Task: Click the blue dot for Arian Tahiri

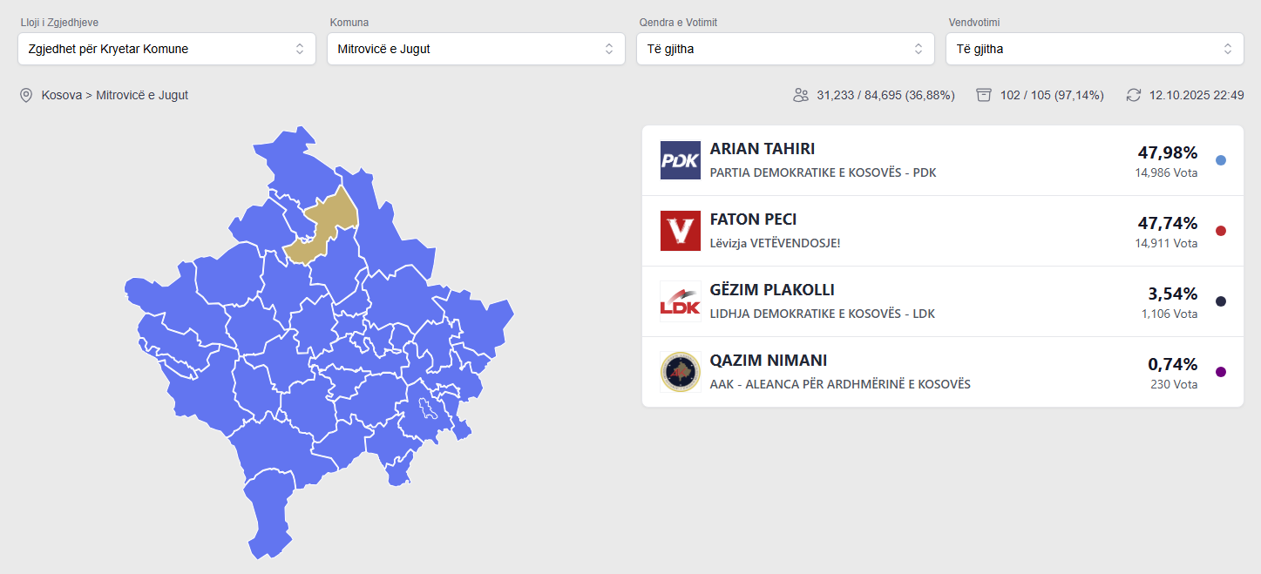Action: pyautogui.click(x=1221, y=160)
